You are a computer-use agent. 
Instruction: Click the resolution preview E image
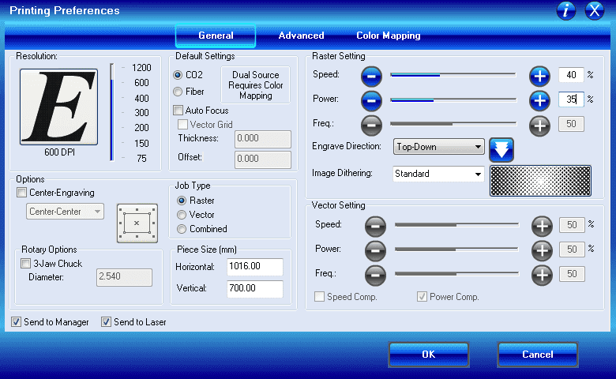(x=59, y=107)
